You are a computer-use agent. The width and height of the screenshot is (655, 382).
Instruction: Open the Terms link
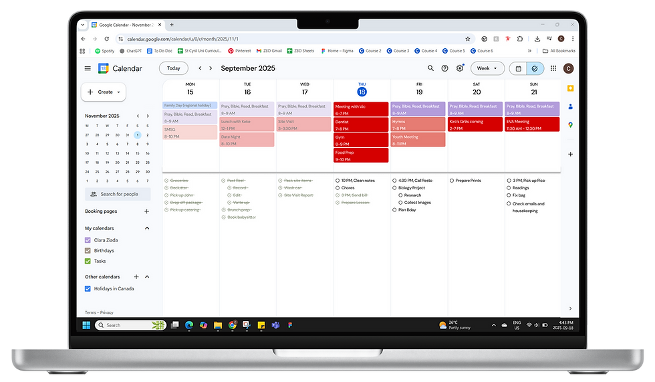(x=90, y=312)
